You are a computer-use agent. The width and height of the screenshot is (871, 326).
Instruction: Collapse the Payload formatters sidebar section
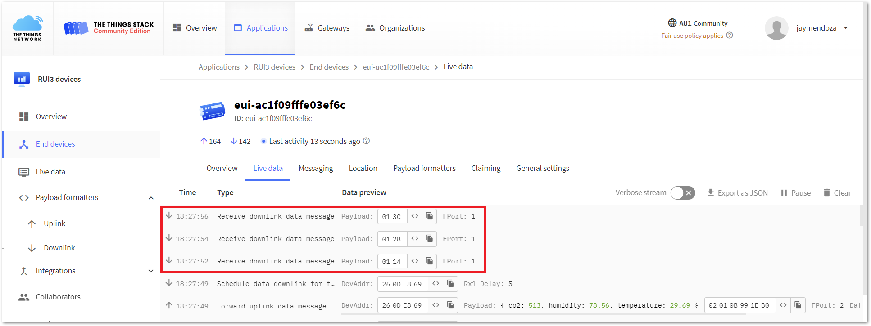(x=151, y=198)
